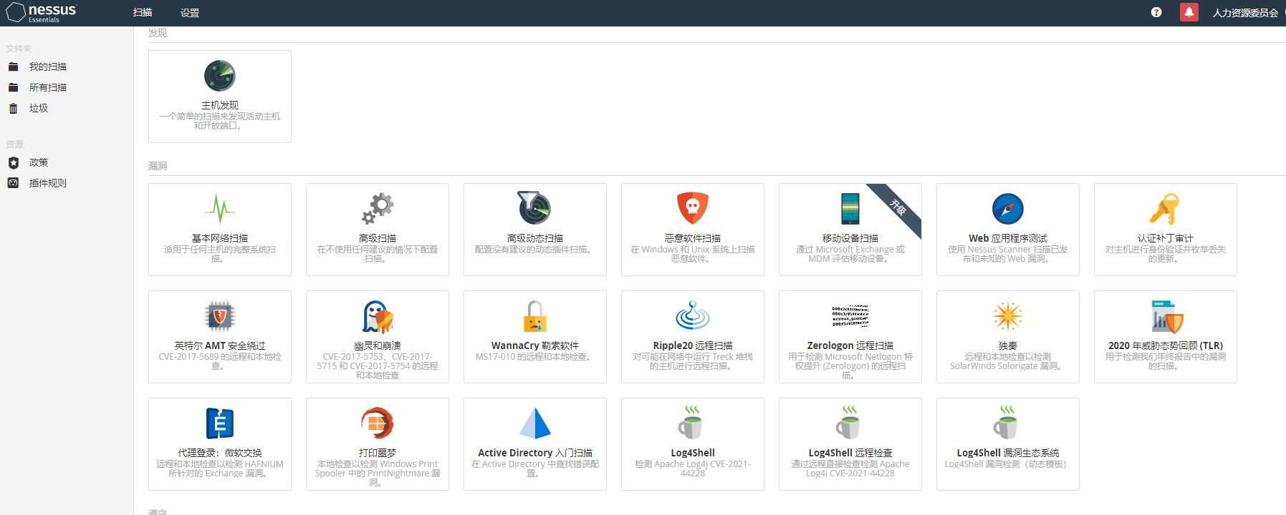Switch to the 扫描 top menu
Viewport: 1286px width, 515px height.
tap(143, 12)
